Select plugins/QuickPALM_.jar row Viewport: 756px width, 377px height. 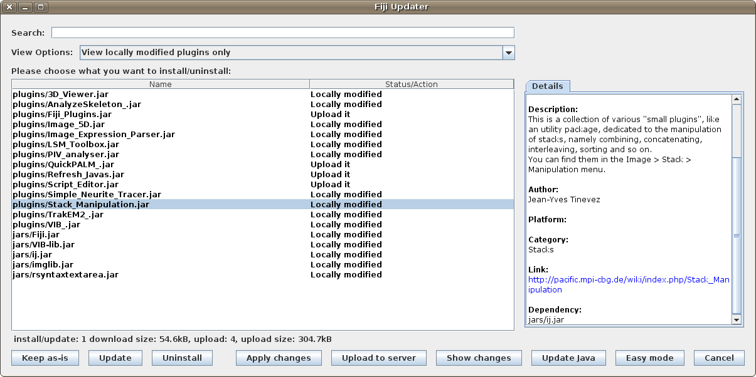(263, 165)
